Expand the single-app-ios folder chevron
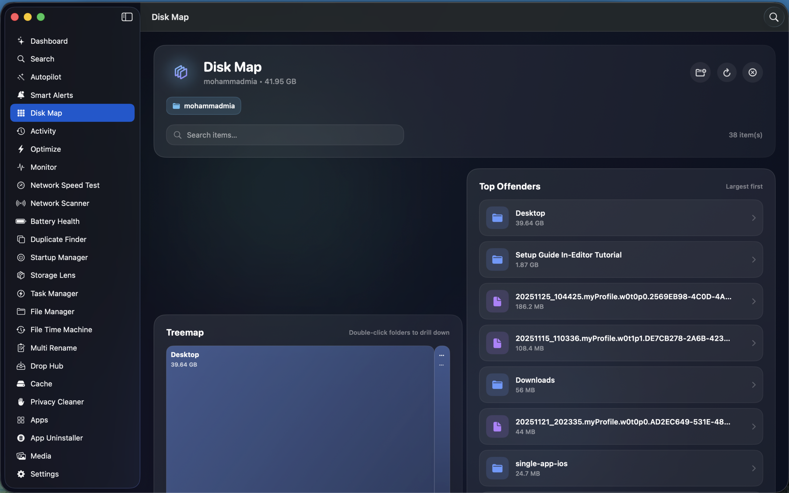The image size is (789, 493). click(x=754, y=468)
